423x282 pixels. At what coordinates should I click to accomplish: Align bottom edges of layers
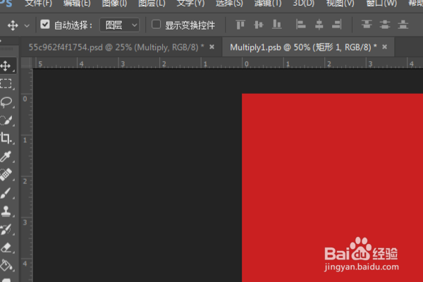click(277, 25)
